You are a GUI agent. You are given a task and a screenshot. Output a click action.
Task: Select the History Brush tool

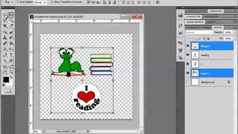[11, 38]
